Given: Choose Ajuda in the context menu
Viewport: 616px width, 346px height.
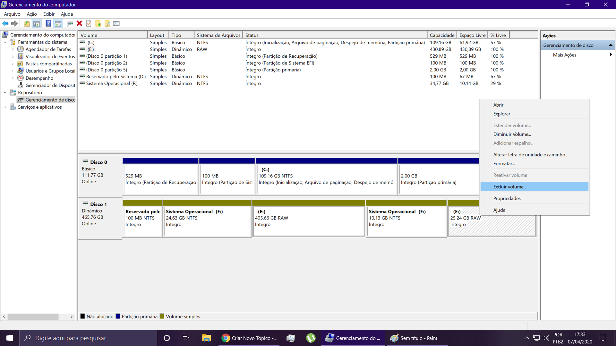Looking at the screenshot, I should (535, 210).
